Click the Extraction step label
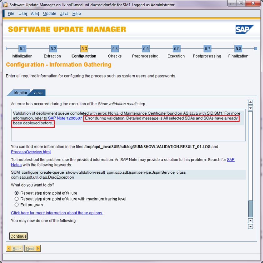Image resolution: width=263 pixels, height=263 pixels. [x=52, y=56]
